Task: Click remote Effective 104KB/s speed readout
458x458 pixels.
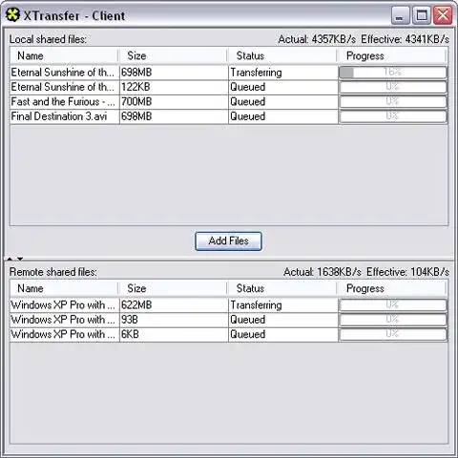Action: click(x=407, y=272)
